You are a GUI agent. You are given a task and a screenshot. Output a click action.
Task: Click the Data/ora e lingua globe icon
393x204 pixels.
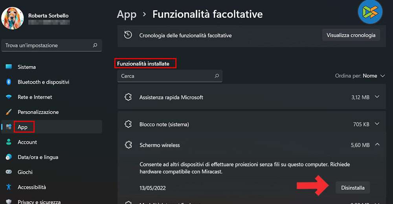[x=9, y=157]
